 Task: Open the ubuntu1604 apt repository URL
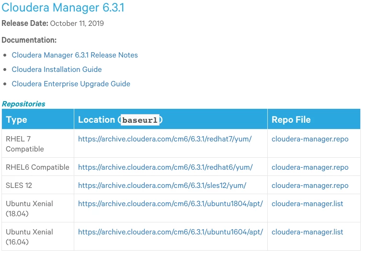point(171,232)
